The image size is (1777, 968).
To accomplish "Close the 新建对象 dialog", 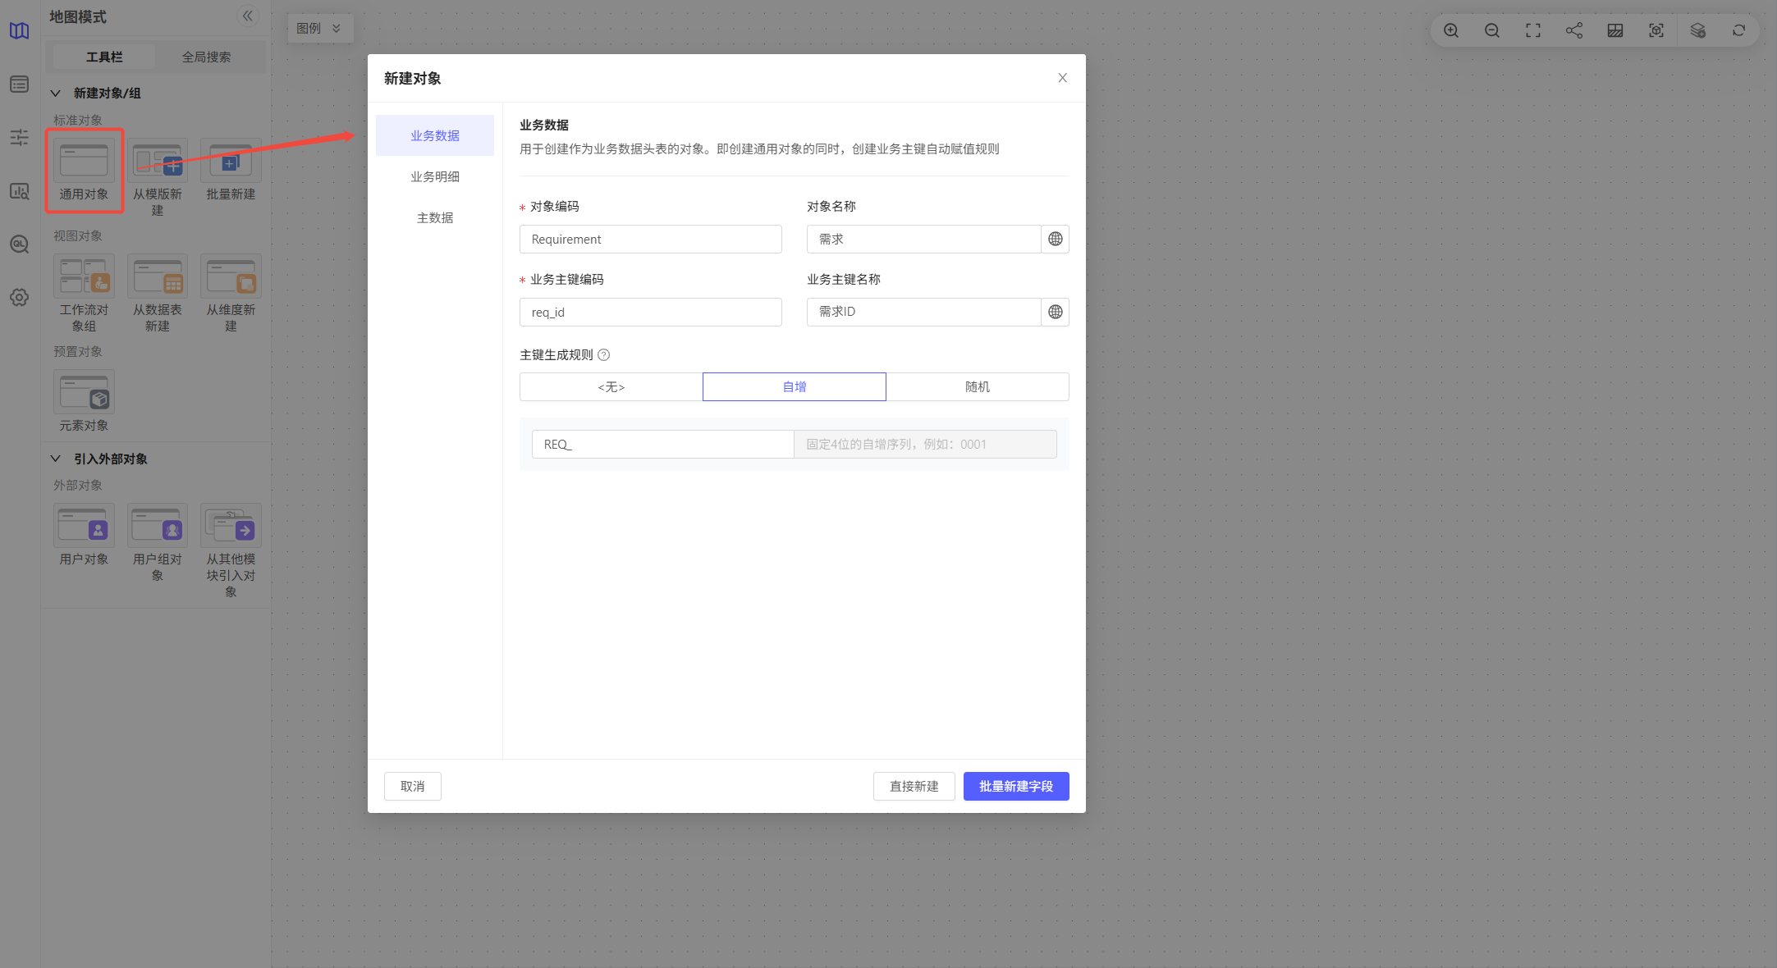I will [x=1063, y=78].
